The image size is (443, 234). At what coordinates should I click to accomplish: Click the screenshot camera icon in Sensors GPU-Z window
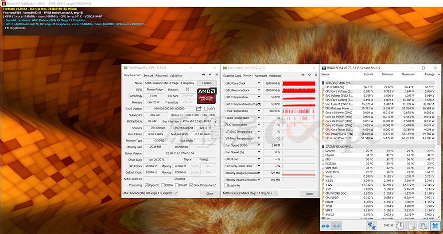303,74
